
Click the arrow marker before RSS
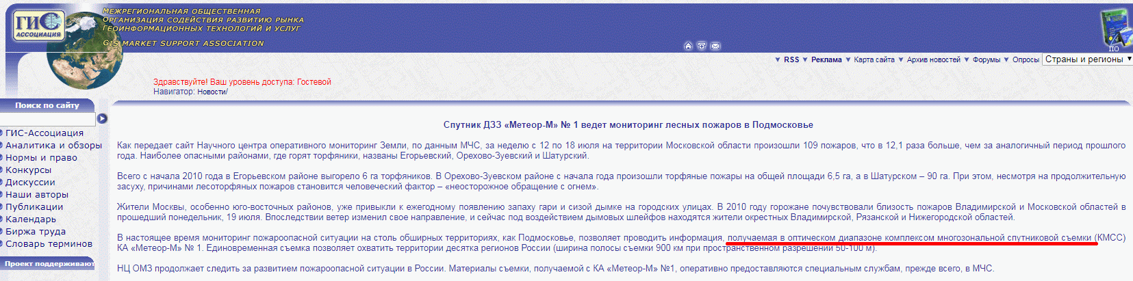[778, 59]
